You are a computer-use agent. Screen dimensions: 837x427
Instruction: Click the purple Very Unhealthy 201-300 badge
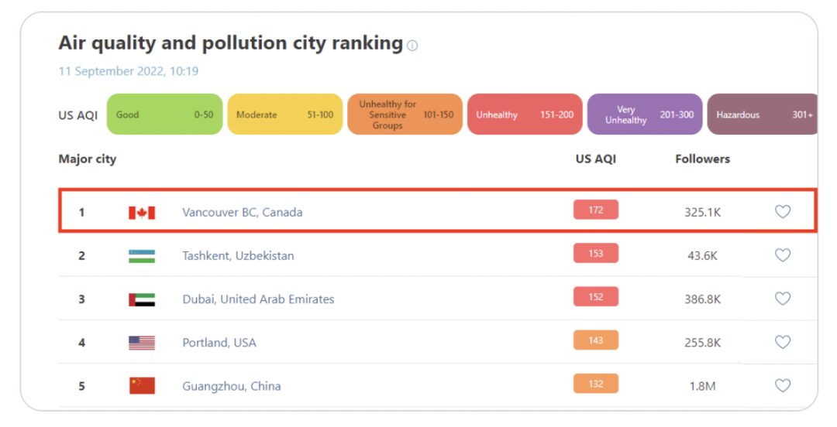[645, 114]
